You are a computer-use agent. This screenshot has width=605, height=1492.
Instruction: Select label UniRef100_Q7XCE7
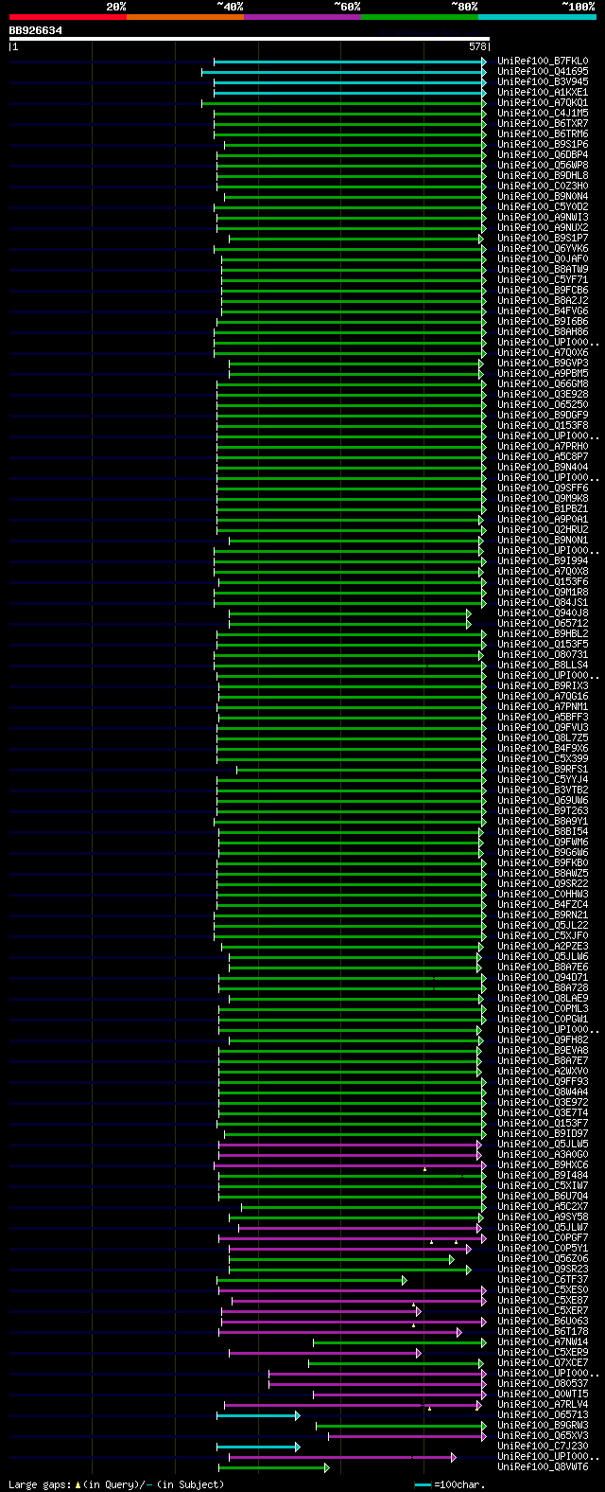pyautogui.click(x=543, y=1363)
